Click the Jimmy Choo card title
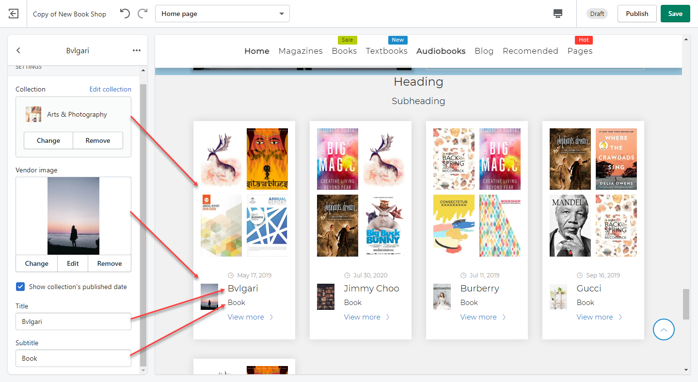 click(372, 289)
